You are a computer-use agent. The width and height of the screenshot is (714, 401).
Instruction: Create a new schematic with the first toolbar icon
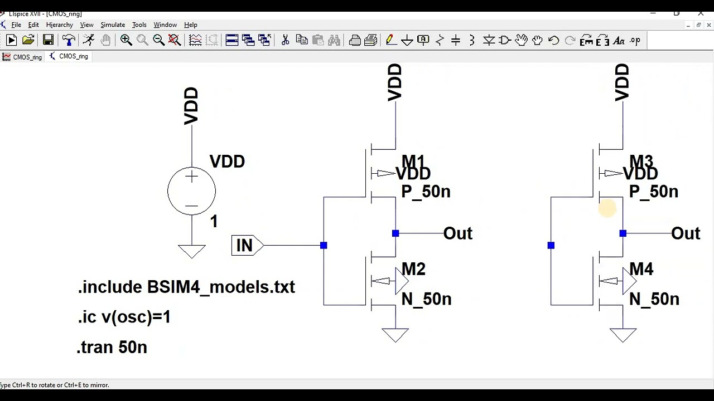click(11, 40)
